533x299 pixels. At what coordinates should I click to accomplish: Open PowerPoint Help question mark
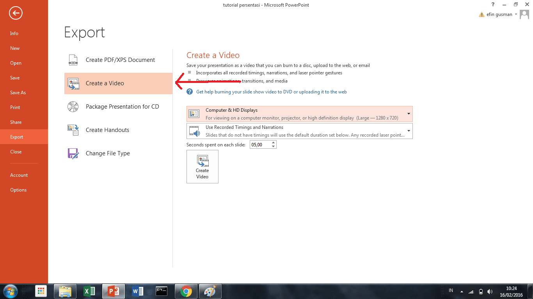click(x=493, y=4)
